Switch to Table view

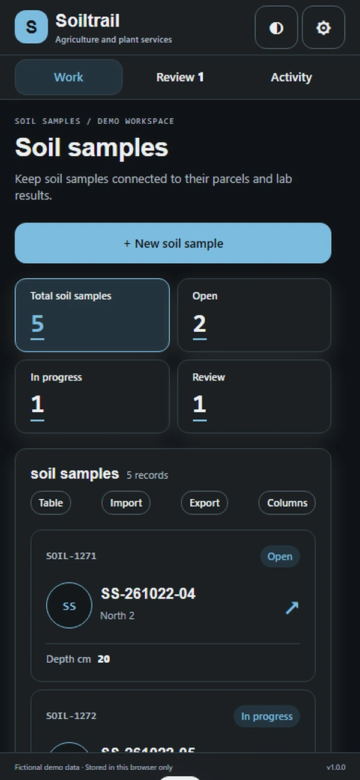[x=50, y=503]
